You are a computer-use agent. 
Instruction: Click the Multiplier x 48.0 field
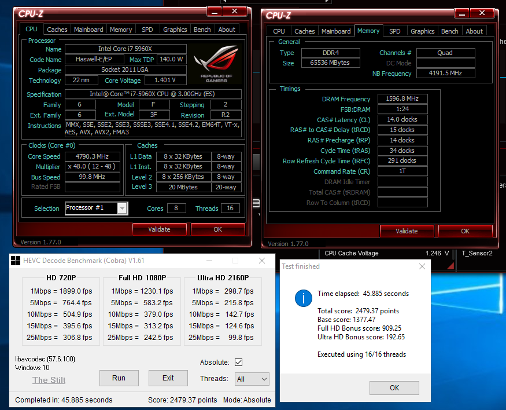(93, 166)
